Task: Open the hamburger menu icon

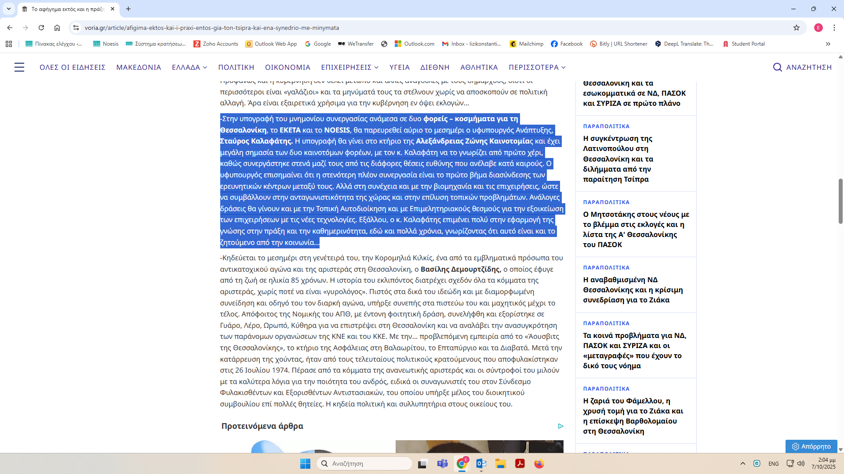Action: [19, 67]
